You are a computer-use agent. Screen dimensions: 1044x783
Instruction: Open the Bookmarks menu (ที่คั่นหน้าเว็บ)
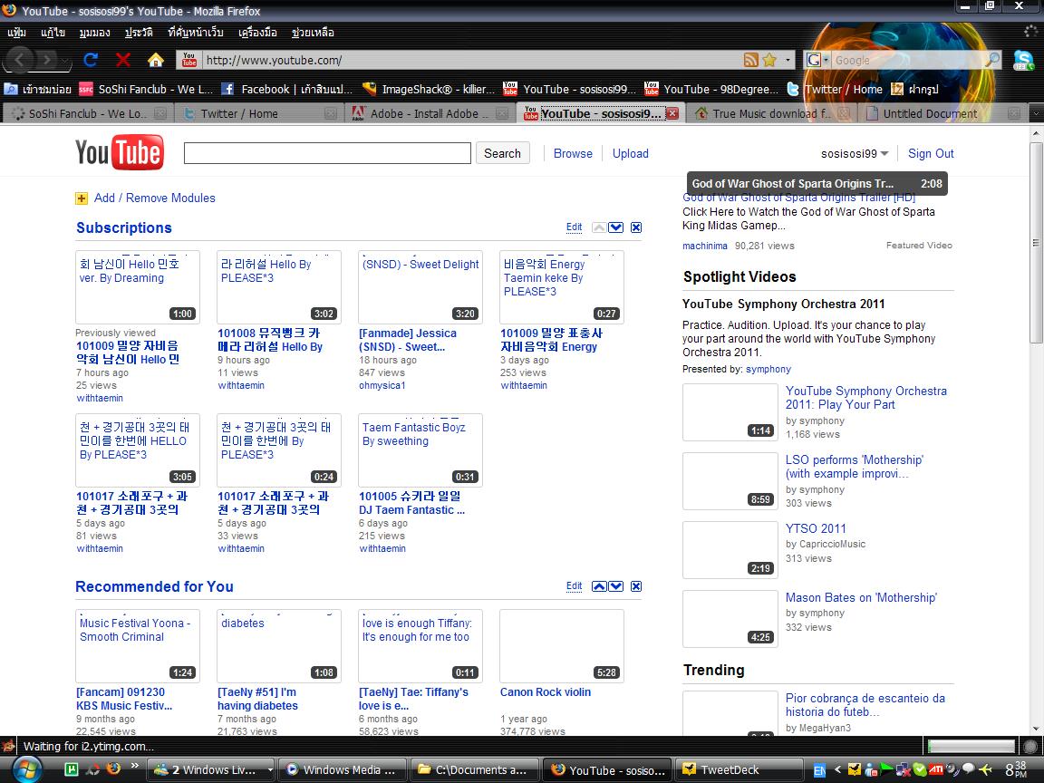[x=196, y=32]
